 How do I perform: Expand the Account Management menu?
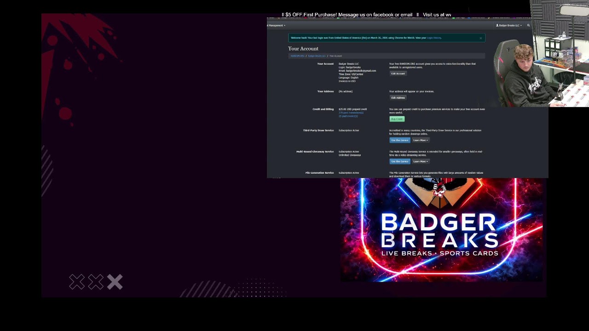click(x=276, y=25)
